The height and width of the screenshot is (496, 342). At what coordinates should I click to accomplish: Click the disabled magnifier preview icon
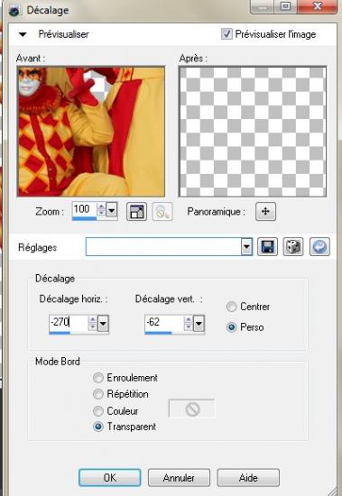[162, 211]
